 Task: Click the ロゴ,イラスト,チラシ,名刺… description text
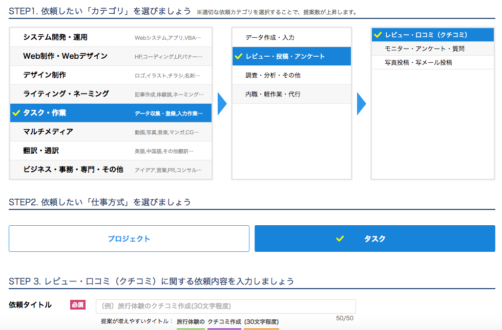[x=167, y=76]
